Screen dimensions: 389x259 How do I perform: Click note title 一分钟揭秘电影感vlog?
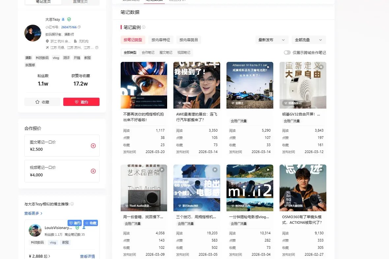(249, 217)
